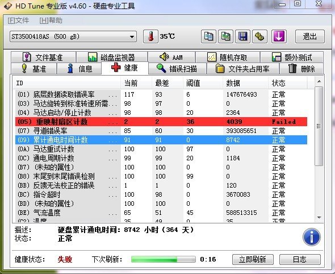Select the (07) 寻道错误率 row
The image size is (335, 274).
click(x=161, y=131)
